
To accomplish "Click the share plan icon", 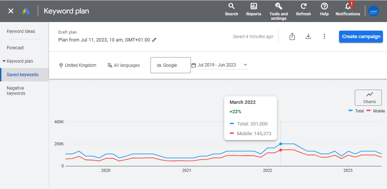I will pyautogui.click(x=292, y=36).
